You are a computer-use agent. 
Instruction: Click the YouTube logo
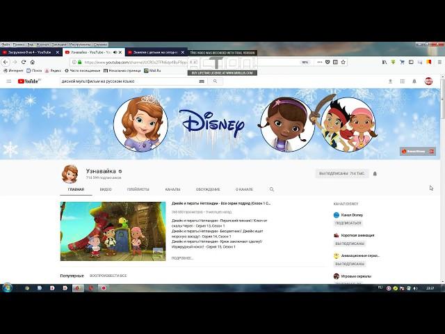click(x=29, y=81)
